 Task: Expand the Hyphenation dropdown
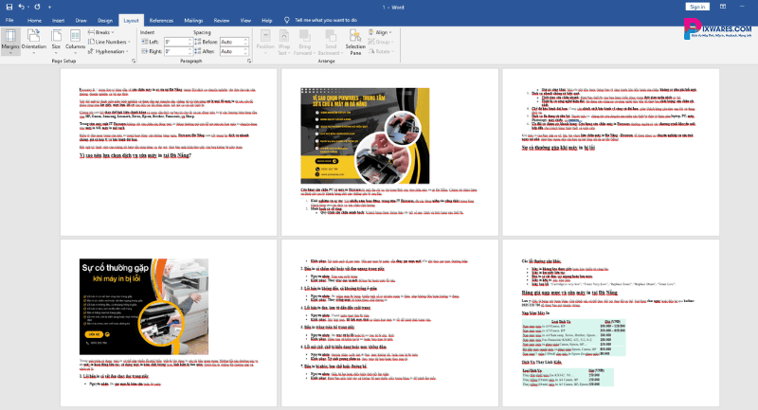(x=110, y=52)
